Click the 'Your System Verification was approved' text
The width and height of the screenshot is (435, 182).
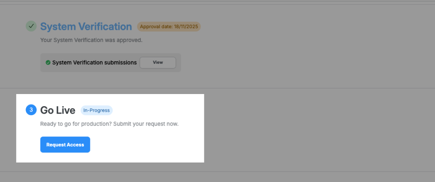point(91,40)
